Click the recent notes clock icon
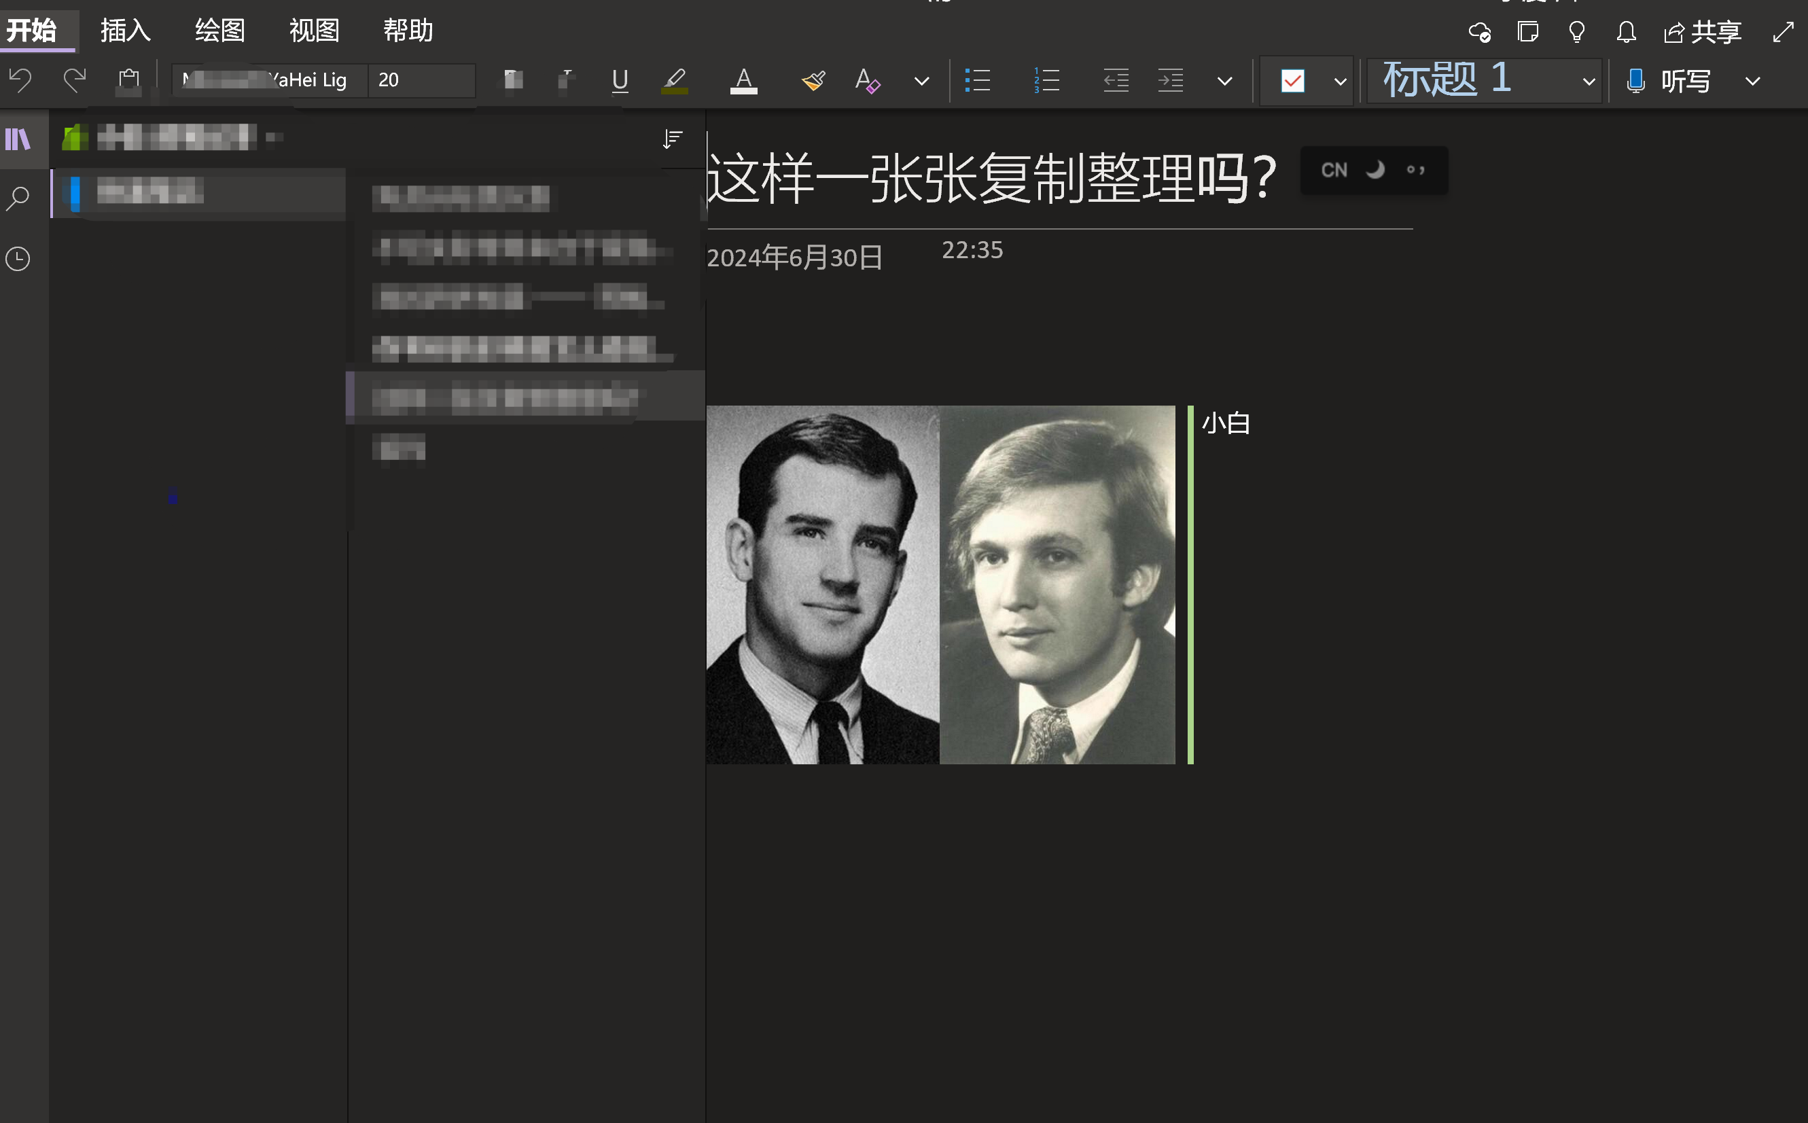The width and height of the screenshot is (1808, 1123). point(17,258)
